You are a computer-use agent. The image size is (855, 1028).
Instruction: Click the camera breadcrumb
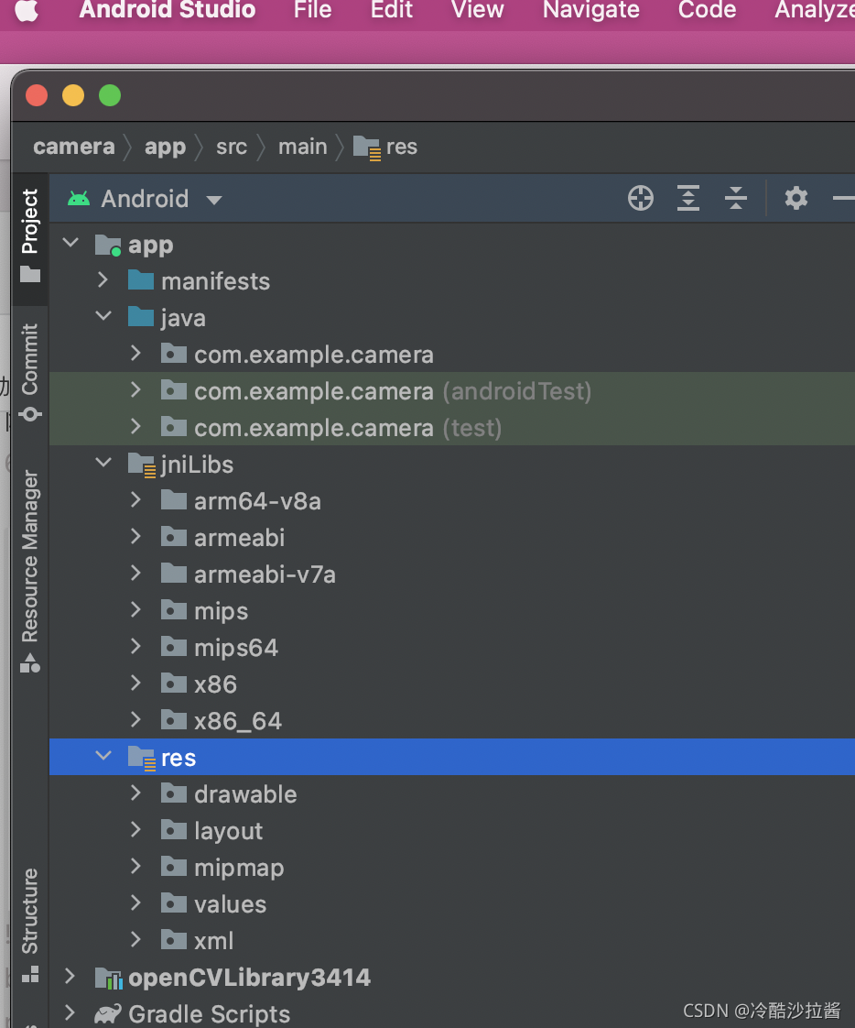74,147
